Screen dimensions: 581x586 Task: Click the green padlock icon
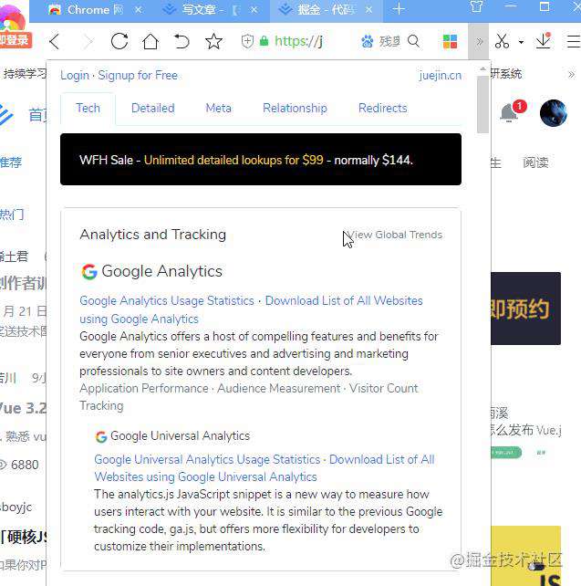coord(264,41)
